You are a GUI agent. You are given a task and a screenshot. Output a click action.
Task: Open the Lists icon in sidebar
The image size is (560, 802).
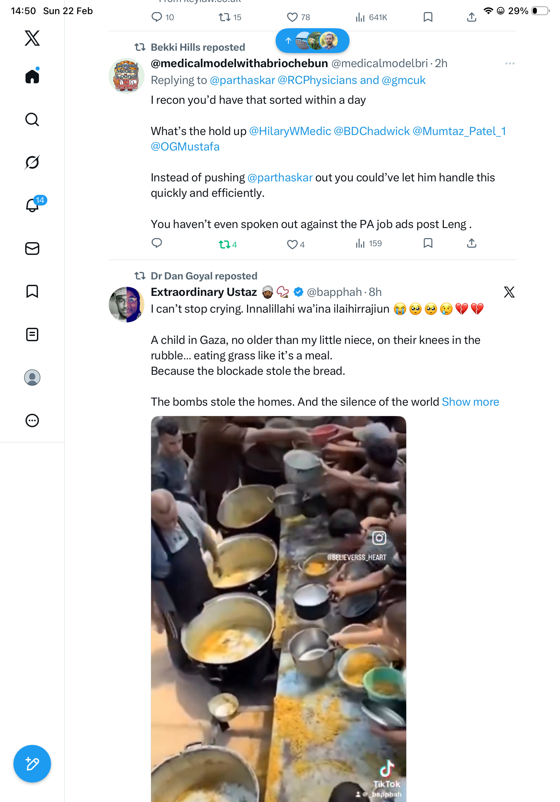point(32,334)
